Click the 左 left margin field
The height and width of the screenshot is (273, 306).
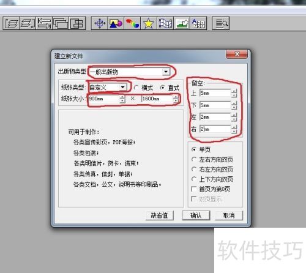[215, 117]
